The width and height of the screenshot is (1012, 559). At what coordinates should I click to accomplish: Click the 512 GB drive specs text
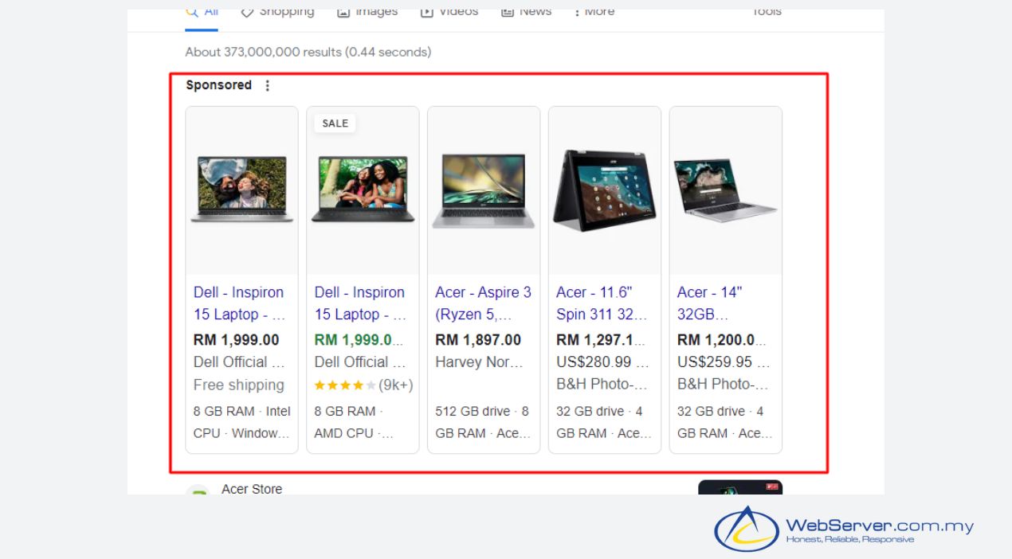pyautogui.click(x=482, y=422)
